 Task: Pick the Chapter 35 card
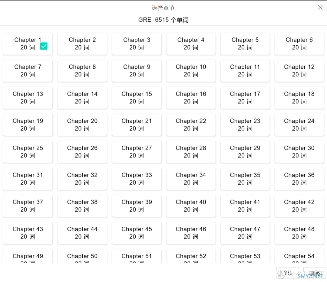point(245,179)
